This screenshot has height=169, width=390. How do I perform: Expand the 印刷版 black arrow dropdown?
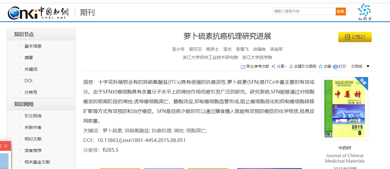tap(368, 66)
